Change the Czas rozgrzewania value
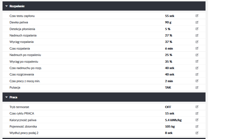This screenshot has height=139, width=229. (x=197, y=74)
